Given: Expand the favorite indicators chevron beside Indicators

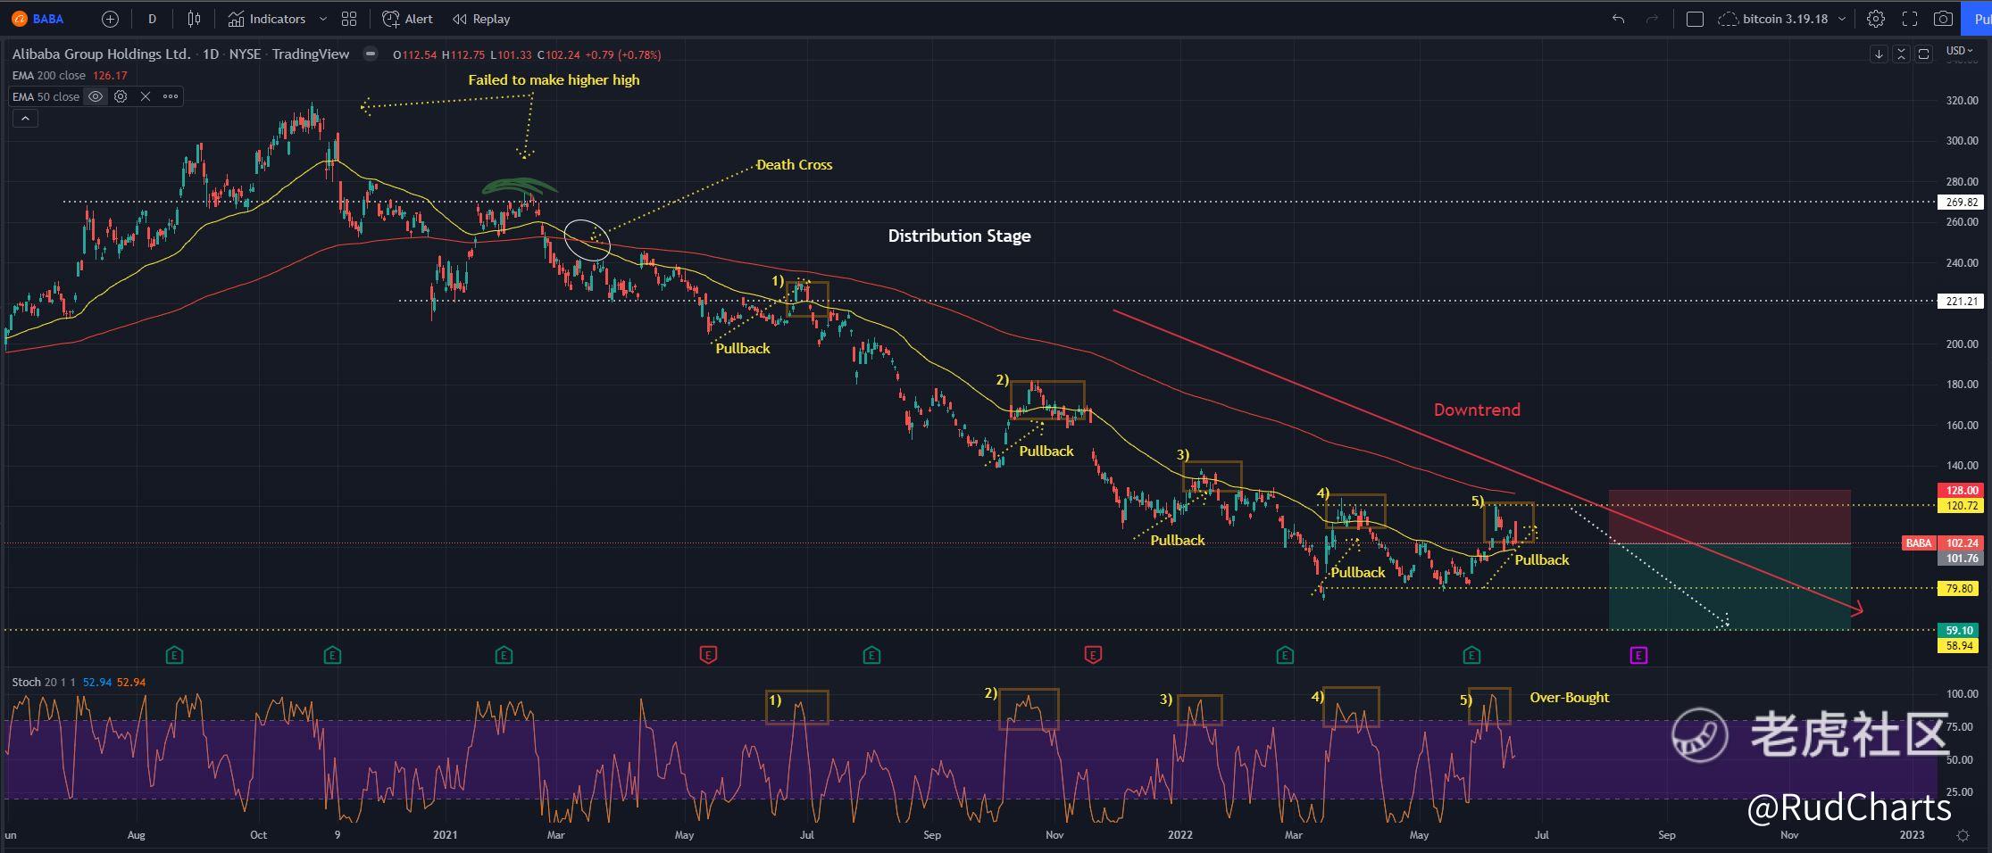Looking at the screenshot, I should point(323,19).
